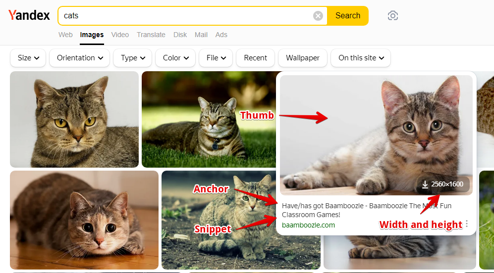
Task: Click the yellow Search button
Action: pos(348,16)
